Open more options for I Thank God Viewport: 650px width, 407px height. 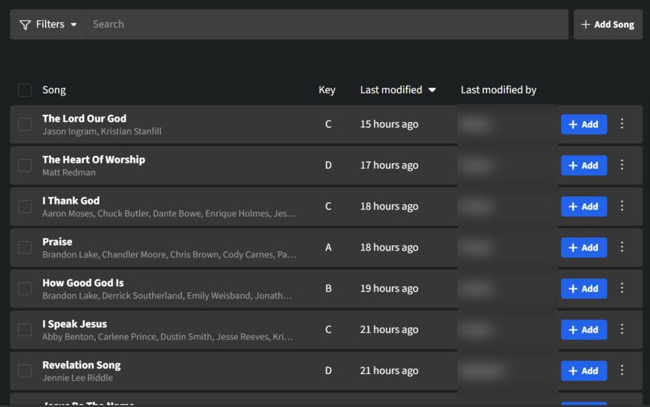(622, 206)
